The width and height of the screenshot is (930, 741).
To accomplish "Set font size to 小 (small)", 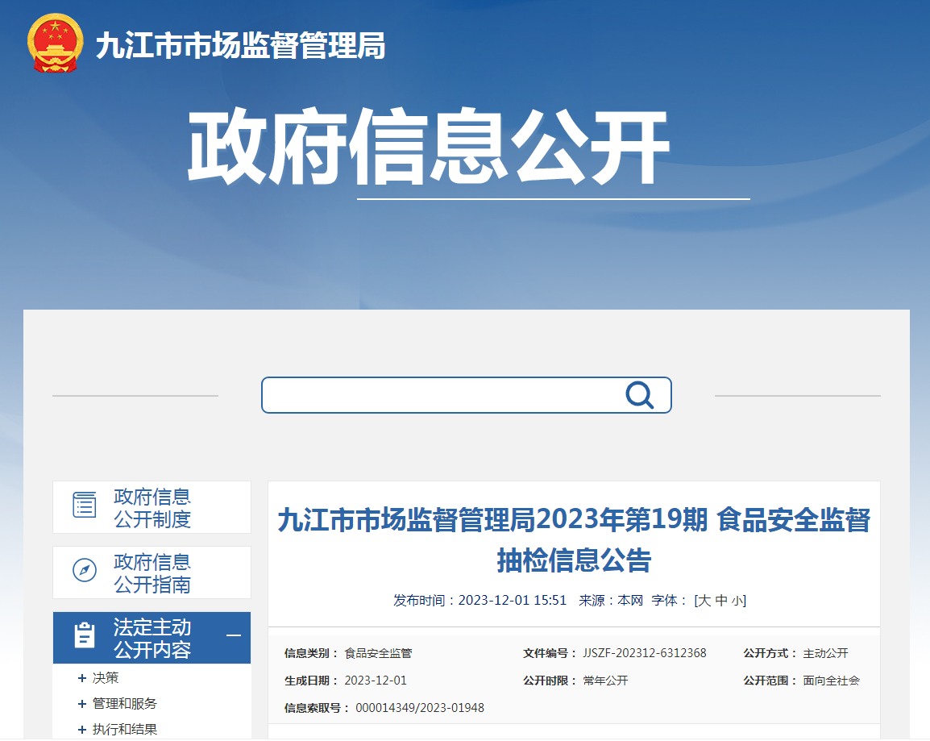I will coord(737,601).
